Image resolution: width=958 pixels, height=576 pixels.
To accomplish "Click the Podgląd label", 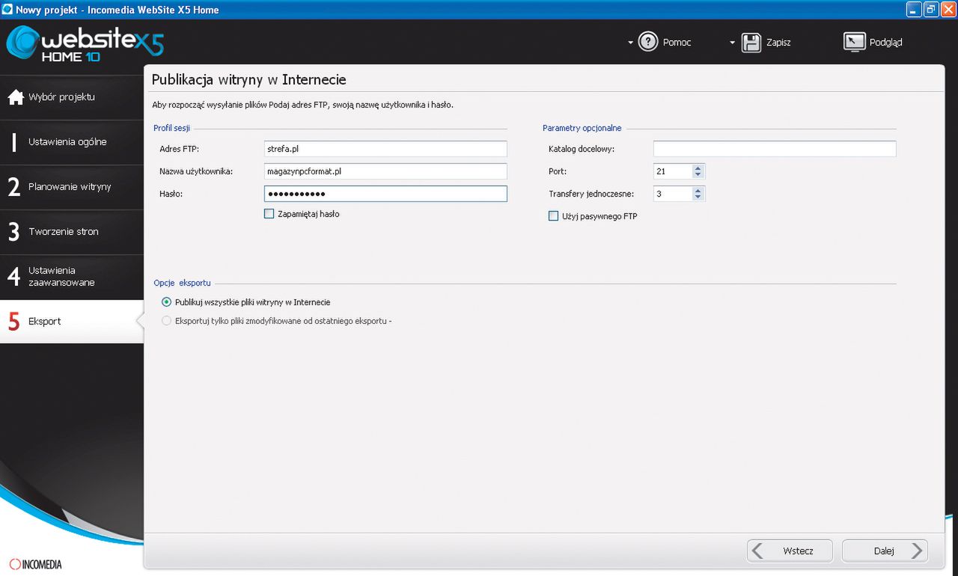I will click(x=886, y=43).
